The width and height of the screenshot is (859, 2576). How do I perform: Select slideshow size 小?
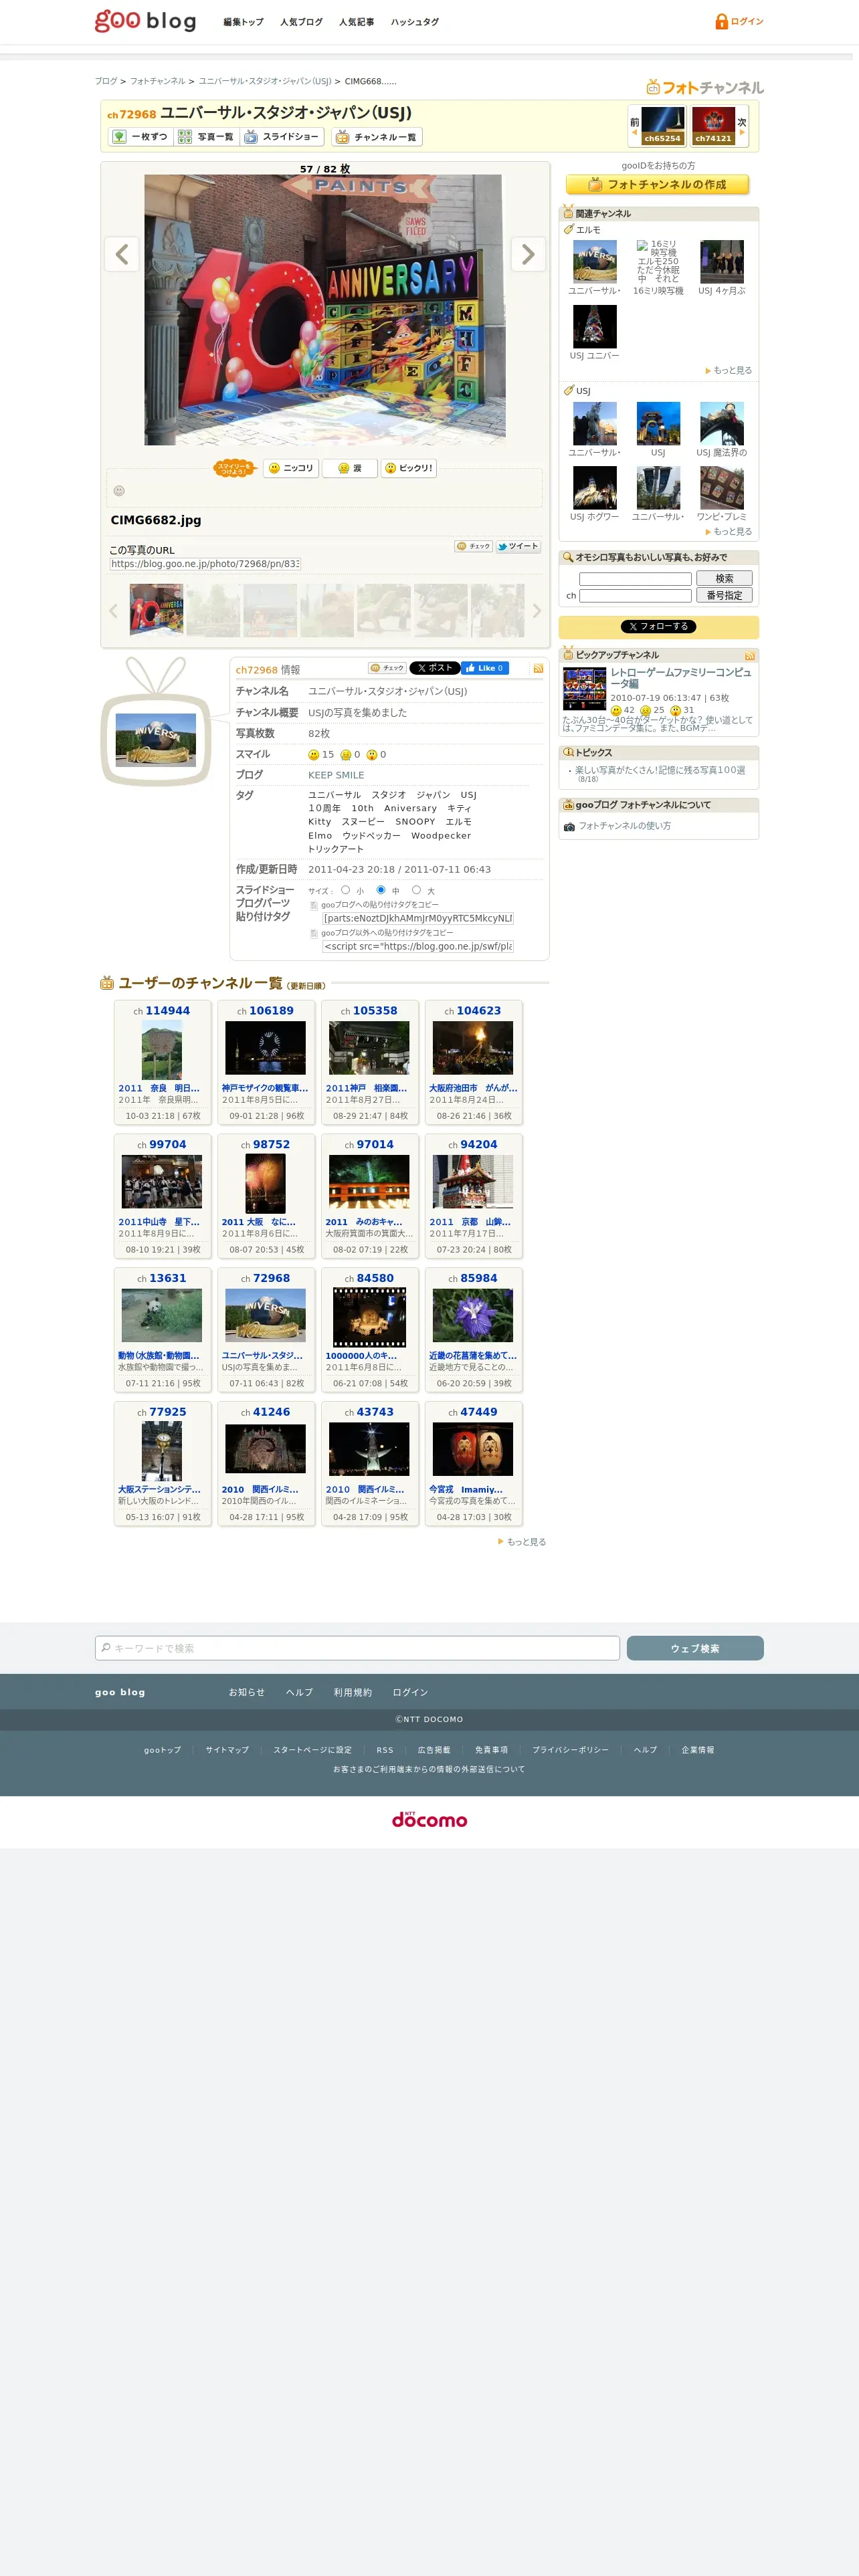346,890
